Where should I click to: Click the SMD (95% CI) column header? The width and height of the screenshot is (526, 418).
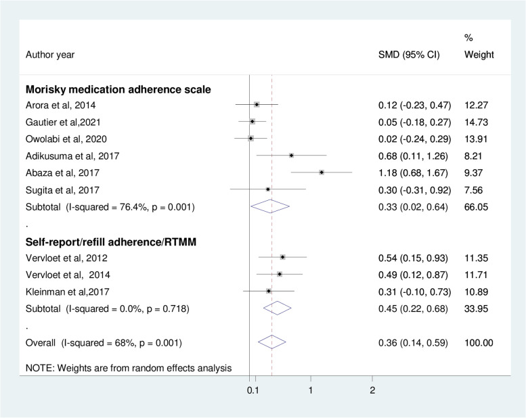click(409, 55)
